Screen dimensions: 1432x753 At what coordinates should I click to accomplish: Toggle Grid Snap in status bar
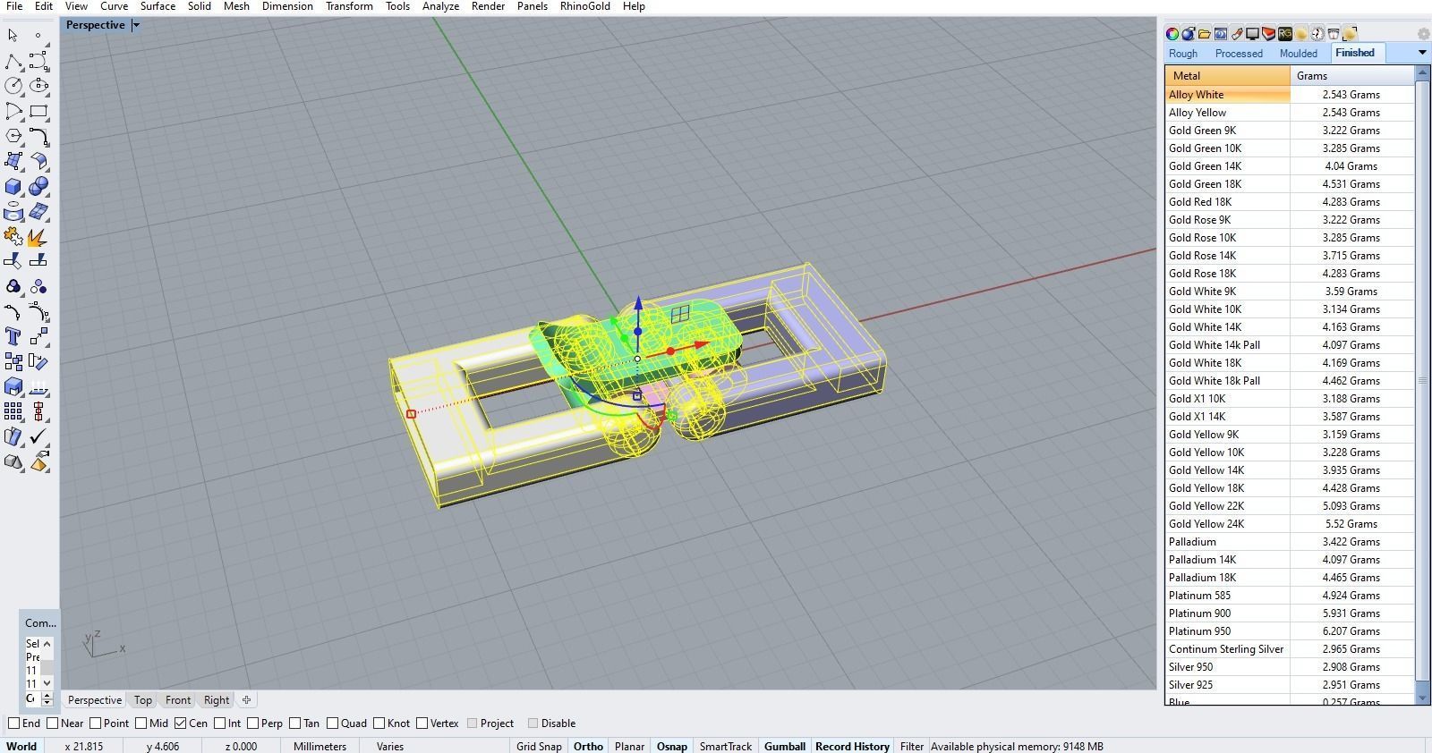pos(539,747)
